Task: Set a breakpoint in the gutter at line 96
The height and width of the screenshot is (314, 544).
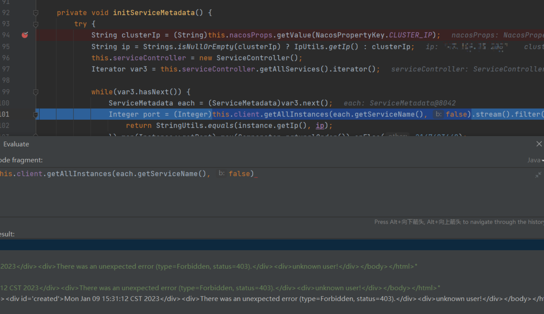Action: pyautogui.click(x=24, y=58)
